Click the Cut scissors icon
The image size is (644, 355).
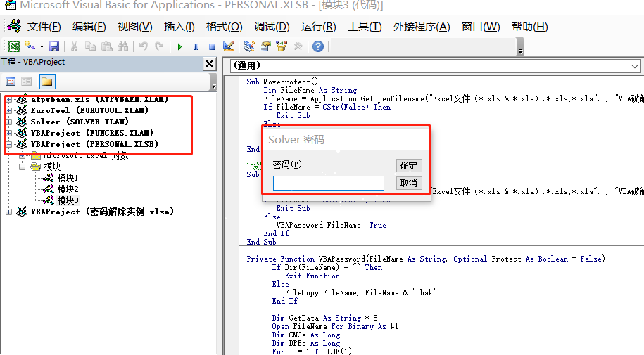tap(75, 46)
